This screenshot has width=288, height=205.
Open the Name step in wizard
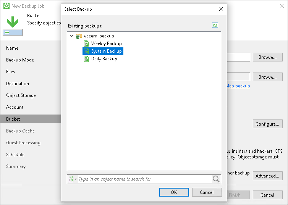point(12,48)
